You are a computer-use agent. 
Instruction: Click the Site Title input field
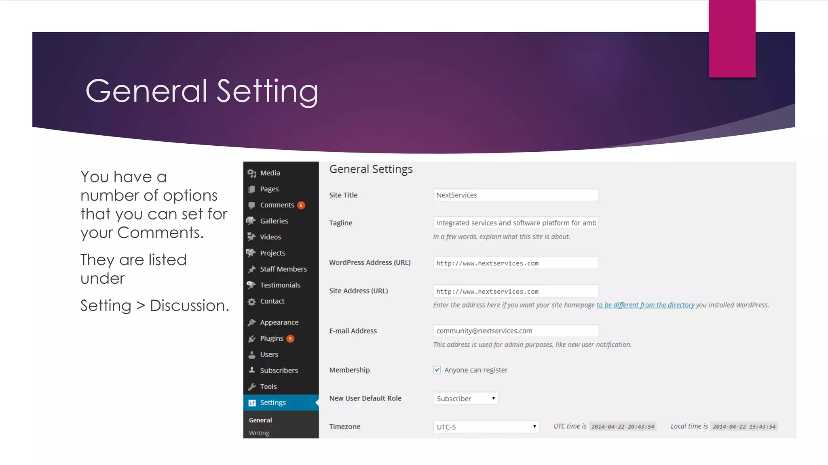pyautogui.click(x=516, y=195)
